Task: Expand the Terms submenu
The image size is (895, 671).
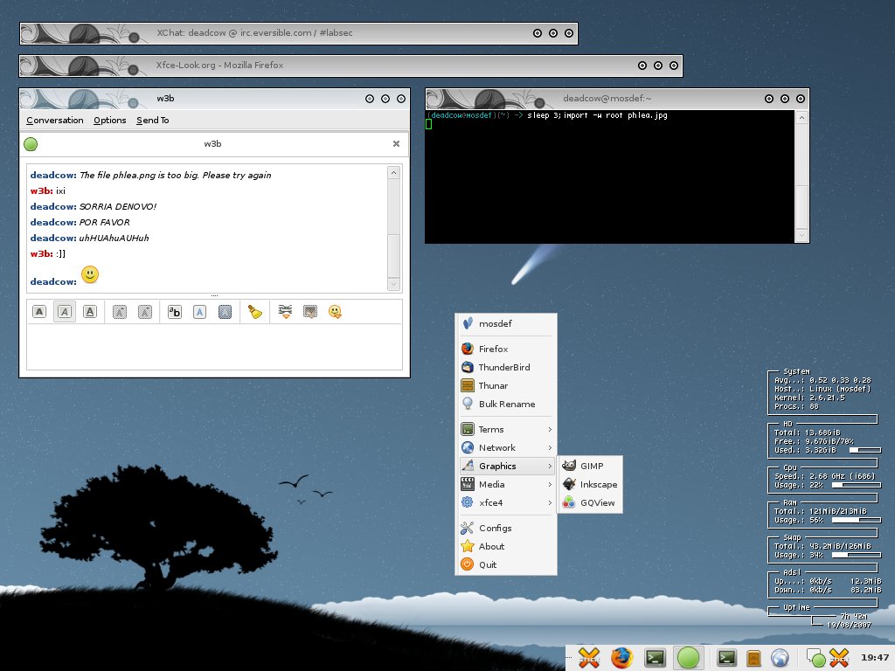Action: 506,429
